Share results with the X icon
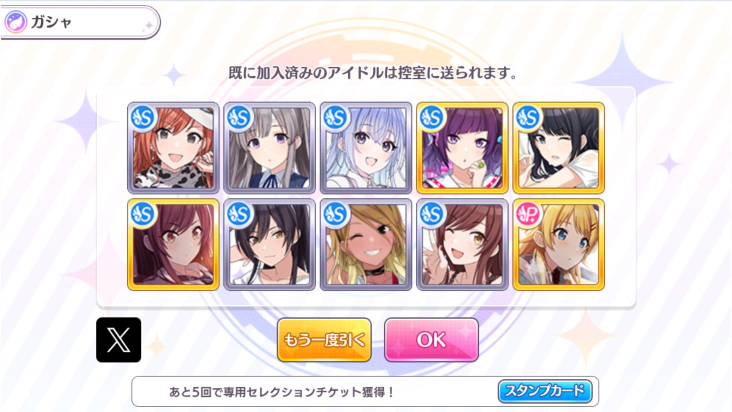The height and width of the screenshot is (412, 732). pos(119,340)
